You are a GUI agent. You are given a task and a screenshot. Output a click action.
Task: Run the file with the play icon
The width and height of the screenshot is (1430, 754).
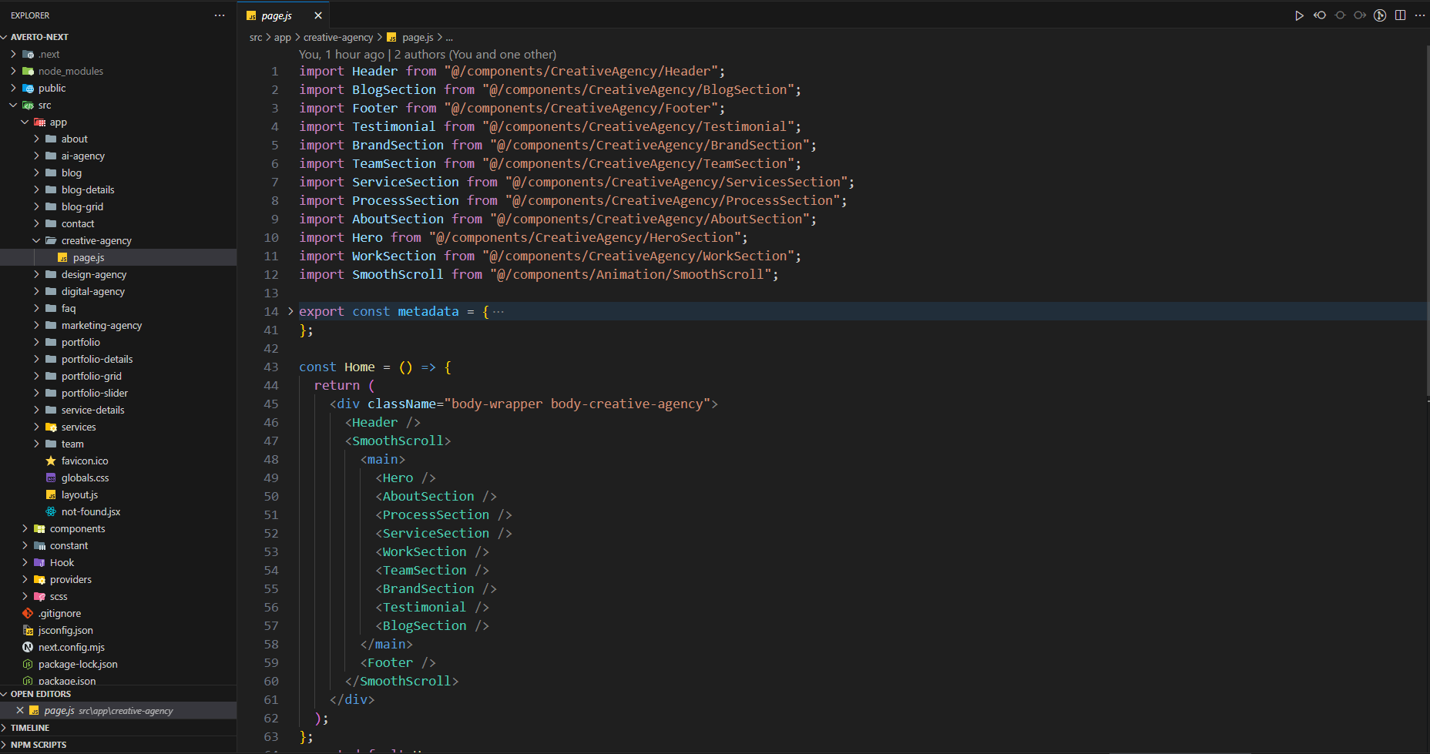(x=1299, y=15)
